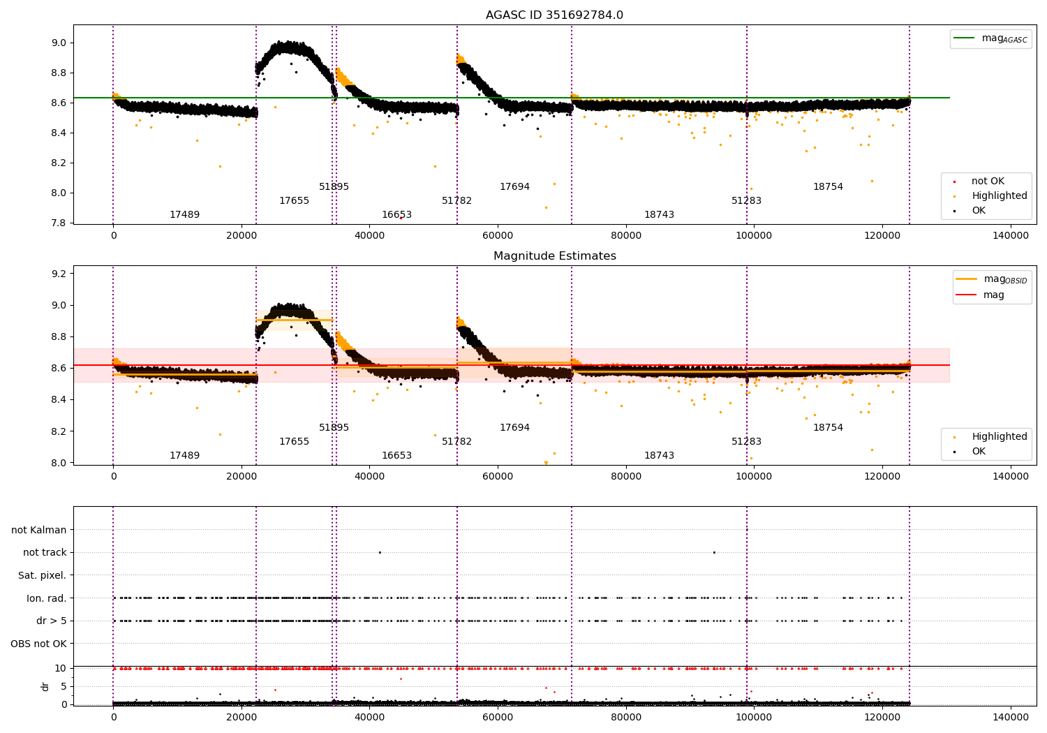Click obsid label 18743 in Magnitude Estimates panel
The width and height of the screenshot is (1047, 733).
coord(659,455)
